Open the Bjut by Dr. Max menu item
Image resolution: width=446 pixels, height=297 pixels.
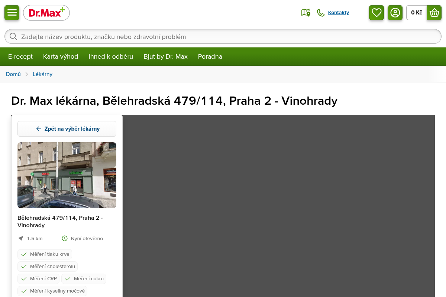click(166, 56)
